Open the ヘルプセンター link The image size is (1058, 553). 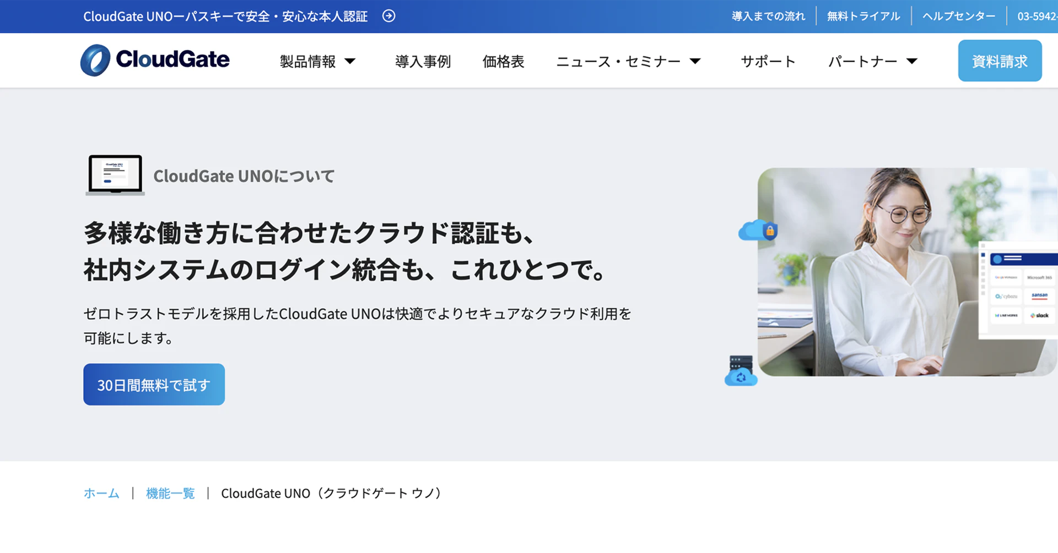pos(959,16)
